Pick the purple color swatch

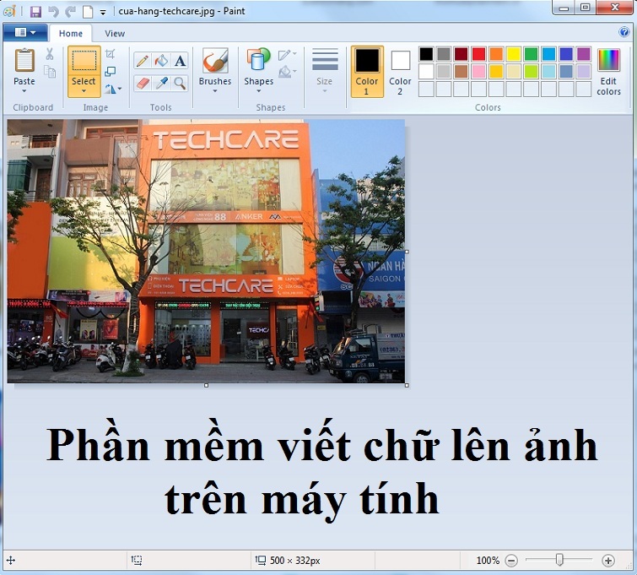coord(583,54)
